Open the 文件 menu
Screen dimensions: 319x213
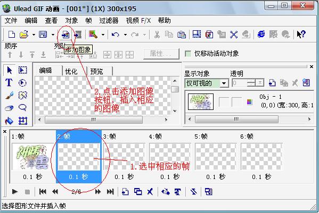point(11,21)
